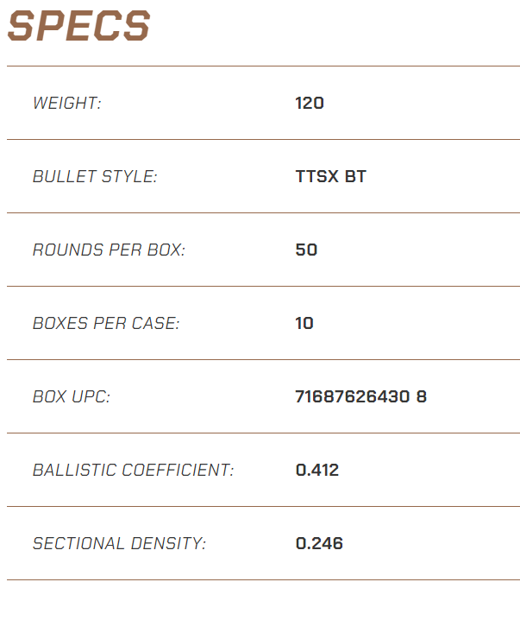Select the SECTIONAL DENSITY label
Image resolution: width=520 pixels, height=620 pixels.
point(119,543)
